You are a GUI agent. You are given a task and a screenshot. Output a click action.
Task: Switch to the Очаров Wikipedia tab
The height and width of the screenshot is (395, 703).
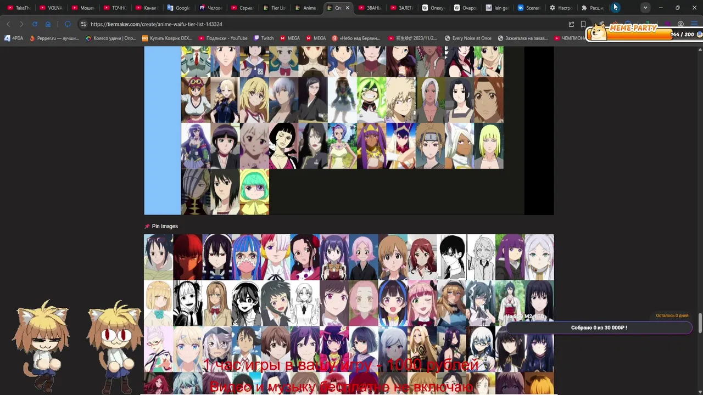click(465, 8)
